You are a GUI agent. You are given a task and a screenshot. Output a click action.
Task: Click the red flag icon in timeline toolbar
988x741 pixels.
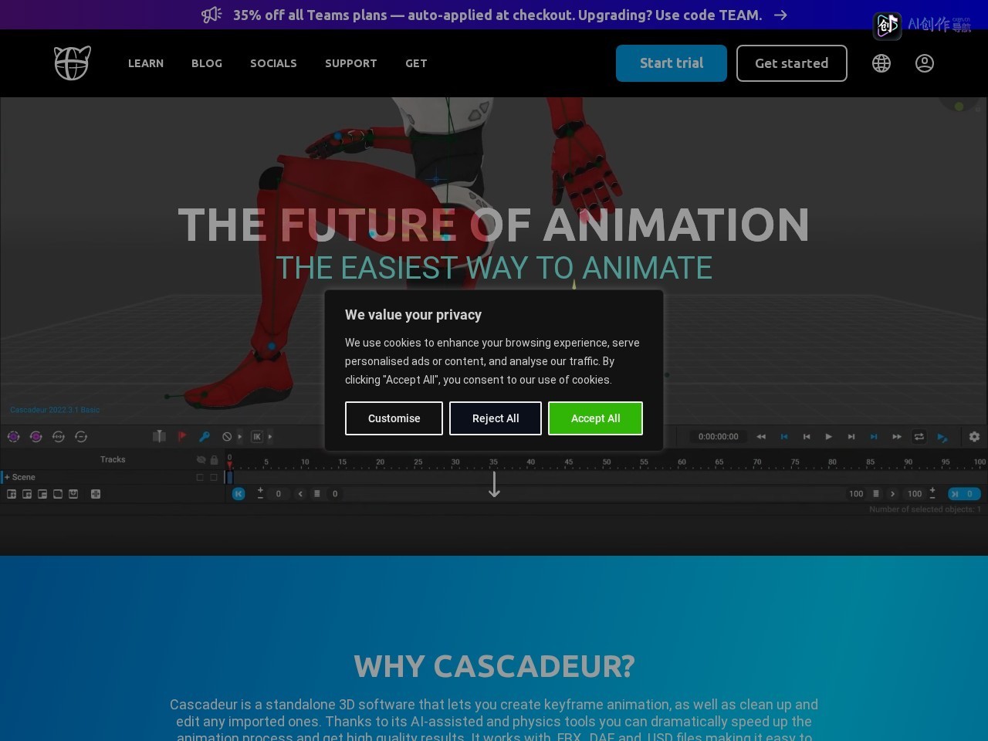pyautogui.click(x=182, y=436)
